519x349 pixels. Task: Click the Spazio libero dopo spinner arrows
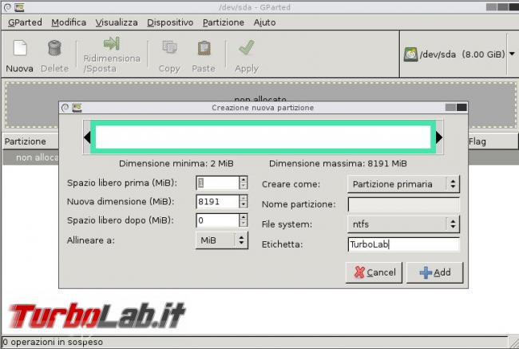(244, 220)
